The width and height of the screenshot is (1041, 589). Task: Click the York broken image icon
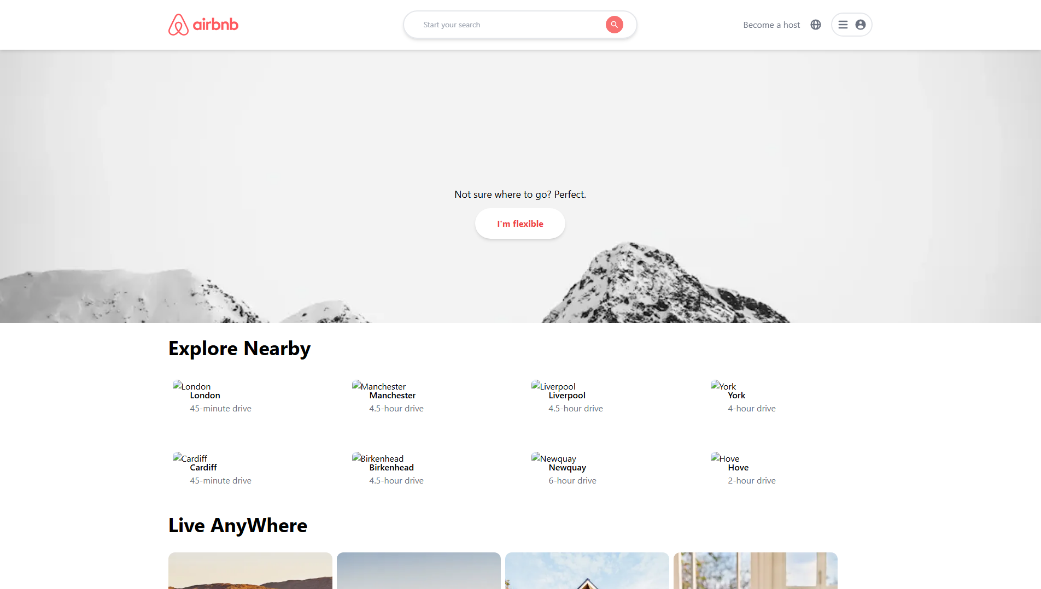(715, 385)
